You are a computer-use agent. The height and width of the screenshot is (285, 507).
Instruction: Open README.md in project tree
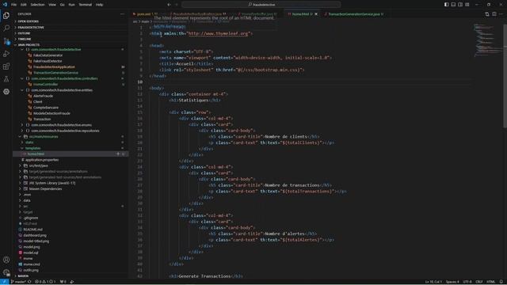click(x=32, y=230)
